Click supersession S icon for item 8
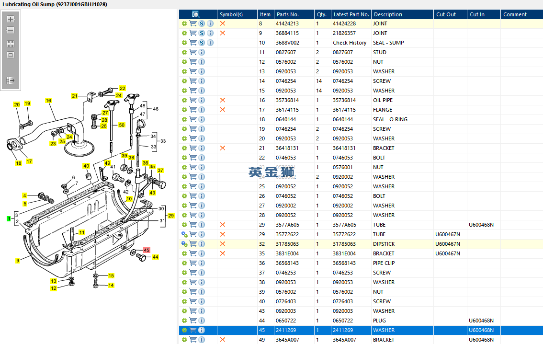 [202, 23]
